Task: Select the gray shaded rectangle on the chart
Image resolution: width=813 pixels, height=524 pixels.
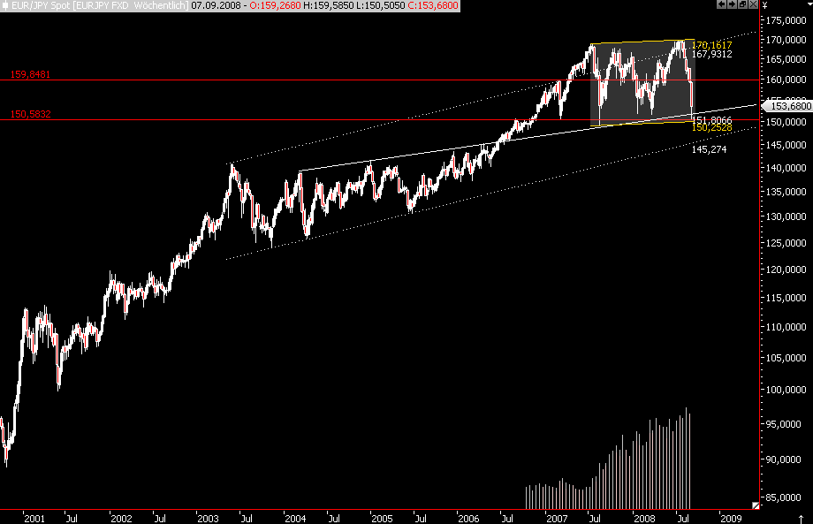Action: [x=642, y=83]
